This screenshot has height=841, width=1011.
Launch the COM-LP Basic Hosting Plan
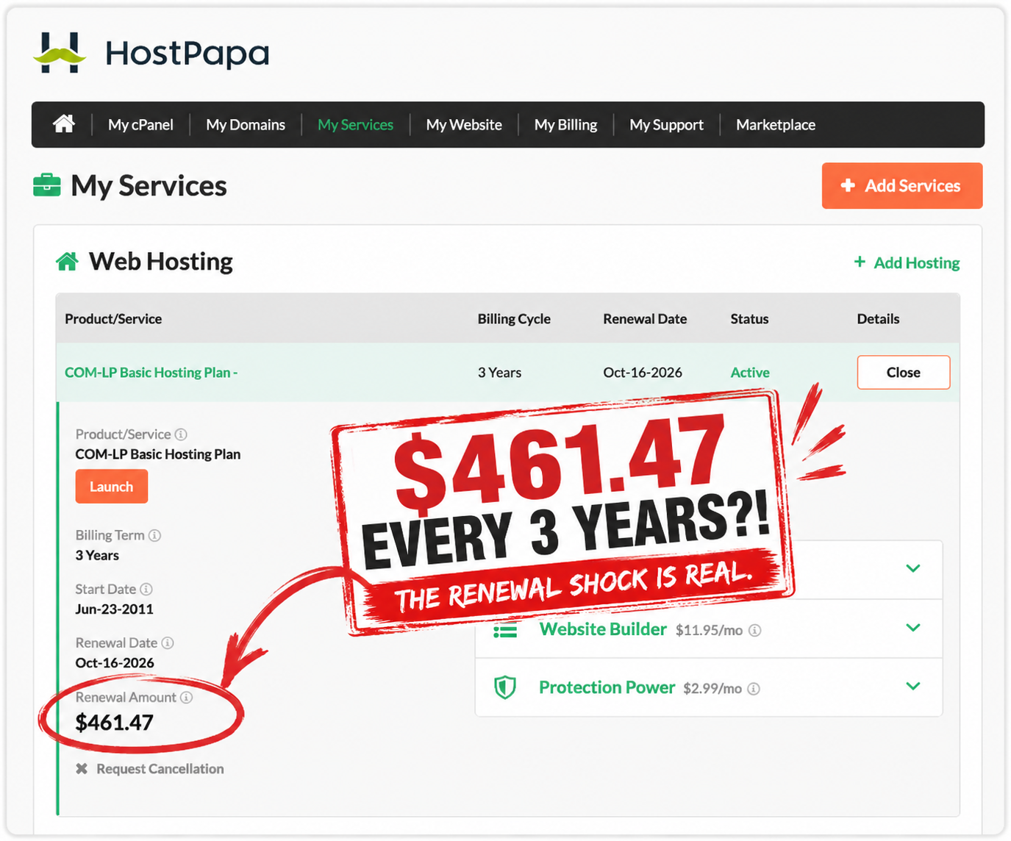click(x=112, y=487)
